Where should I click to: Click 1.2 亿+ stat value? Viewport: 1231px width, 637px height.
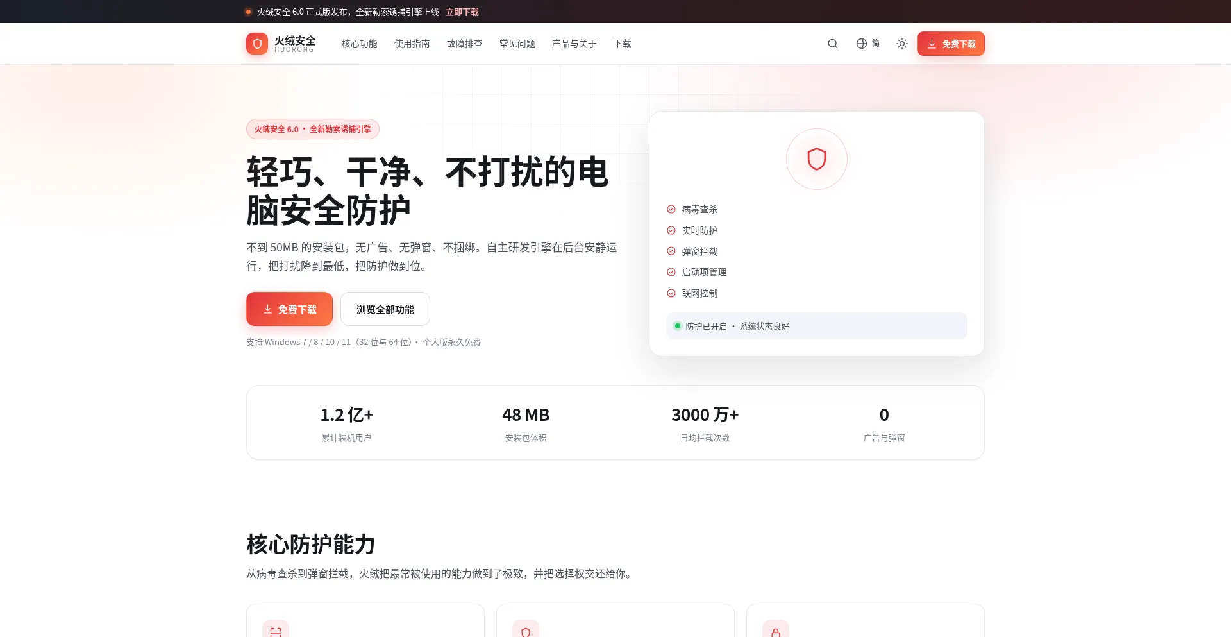click(x=346, y=415)
